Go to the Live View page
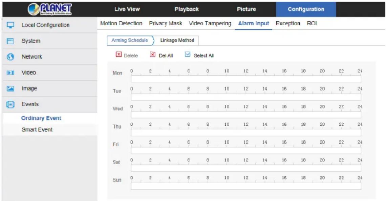 click(x=127, y=9)
